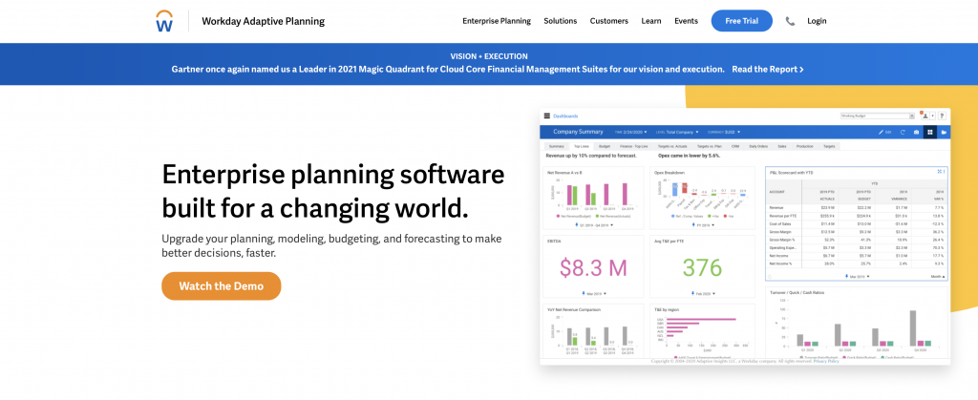Click the Free Trial button
Viewport: 978px width, 400px height.
click(x=741, y=21)
